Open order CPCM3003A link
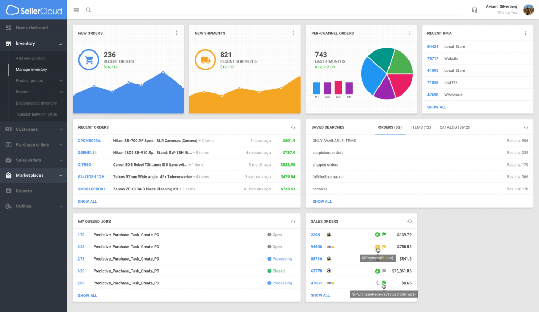This screenshot has width=539, height=312. pyautogui.click(x=89, y=141)
